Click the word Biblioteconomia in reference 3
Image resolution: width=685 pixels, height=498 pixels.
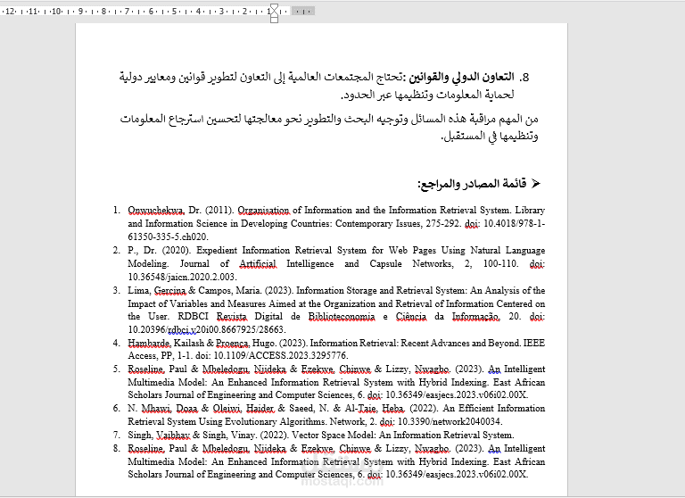click(x=342, y=317)
